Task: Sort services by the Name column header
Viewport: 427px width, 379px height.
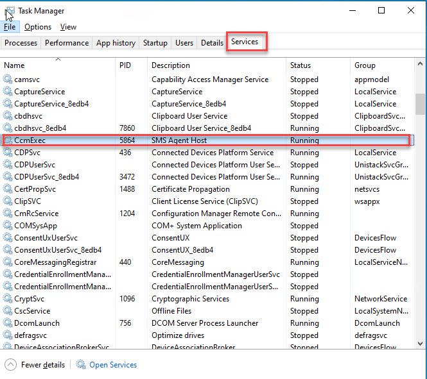Action: coord(14,65)
